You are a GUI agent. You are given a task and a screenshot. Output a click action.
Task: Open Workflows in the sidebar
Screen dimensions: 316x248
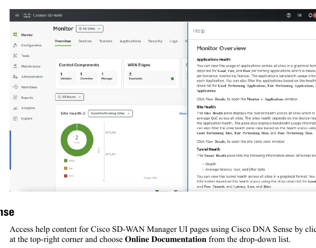(29, 87)
